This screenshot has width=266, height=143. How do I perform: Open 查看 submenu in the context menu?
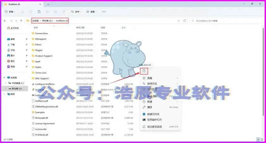point(160,78)
